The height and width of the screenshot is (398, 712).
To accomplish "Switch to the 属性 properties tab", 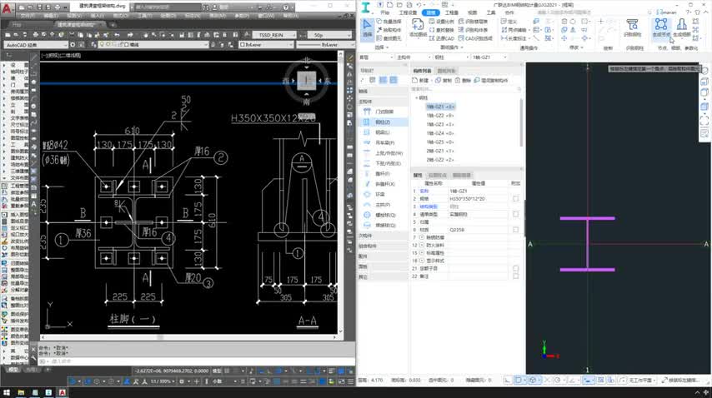I will click(418, 175).
